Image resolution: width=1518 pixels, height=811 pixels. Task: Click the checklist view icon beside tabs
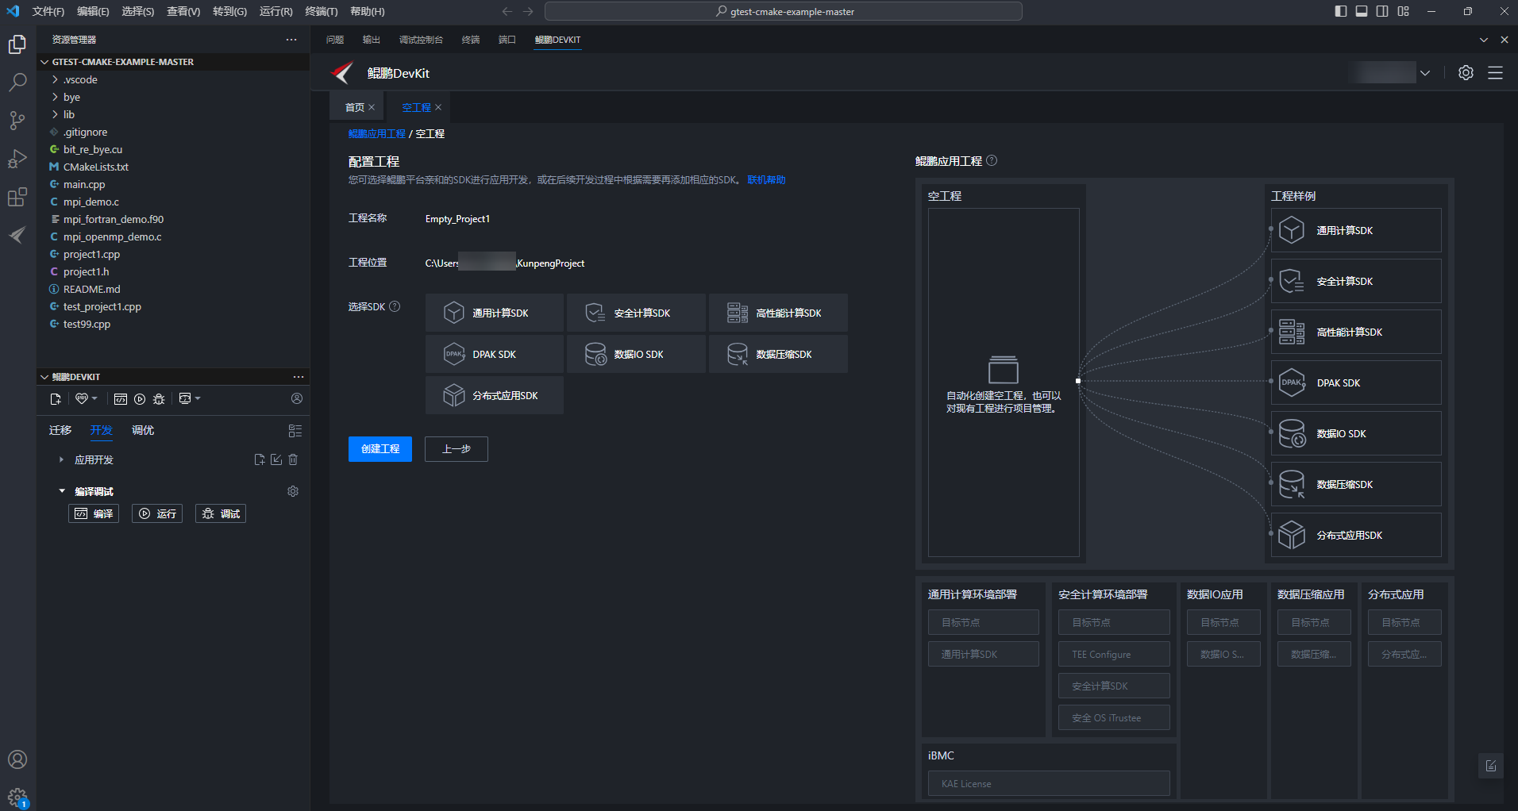tap(295, 431)
